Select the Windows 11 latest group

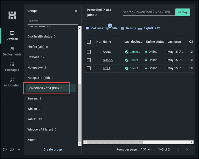[51, 130]
